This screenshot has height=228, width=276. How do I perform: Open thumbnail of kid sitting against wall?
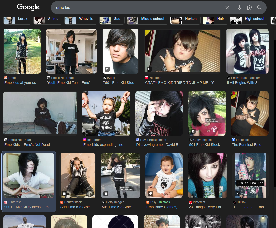point(40,113)
